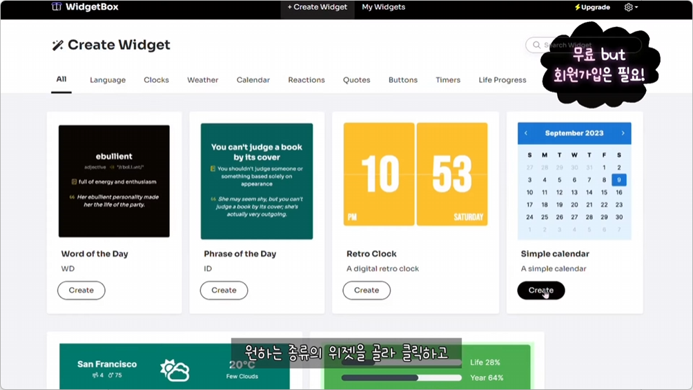The image size is (693, 390).
Task: Click the search magnifier icon
Action: (x=536, y=45)
